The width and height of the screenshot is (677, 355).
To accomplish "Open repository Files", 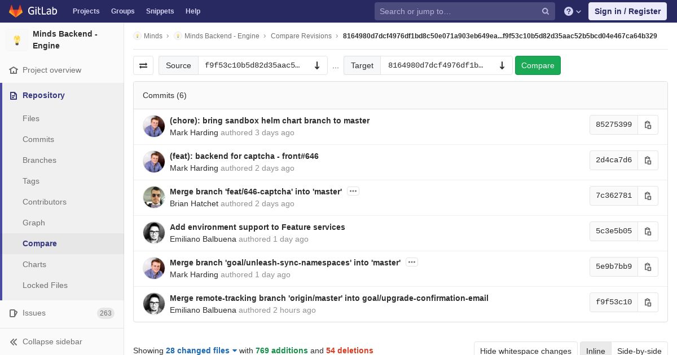I will [31, 118].
